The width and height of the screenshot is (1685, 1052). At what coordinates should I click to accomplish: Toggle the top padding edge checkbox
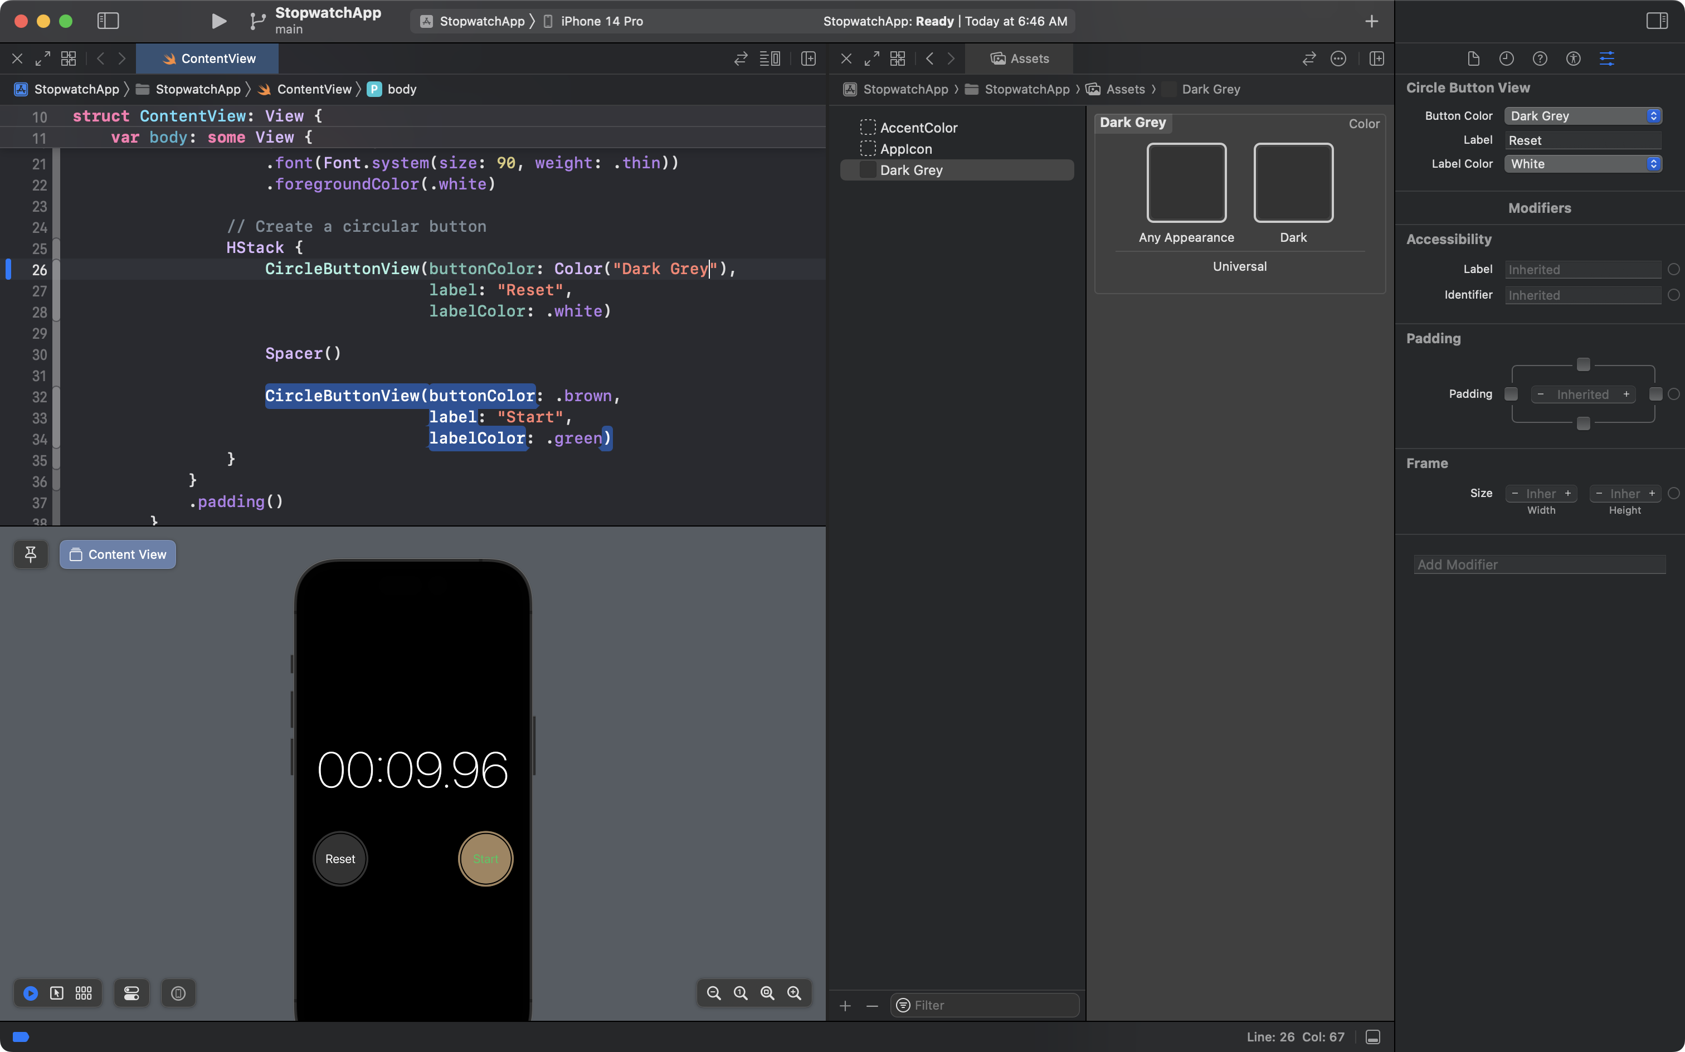pyautogui.click(x=1582, y=364)
